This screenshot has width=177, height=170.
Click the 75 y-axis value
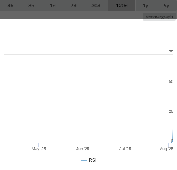click(171, 52)
